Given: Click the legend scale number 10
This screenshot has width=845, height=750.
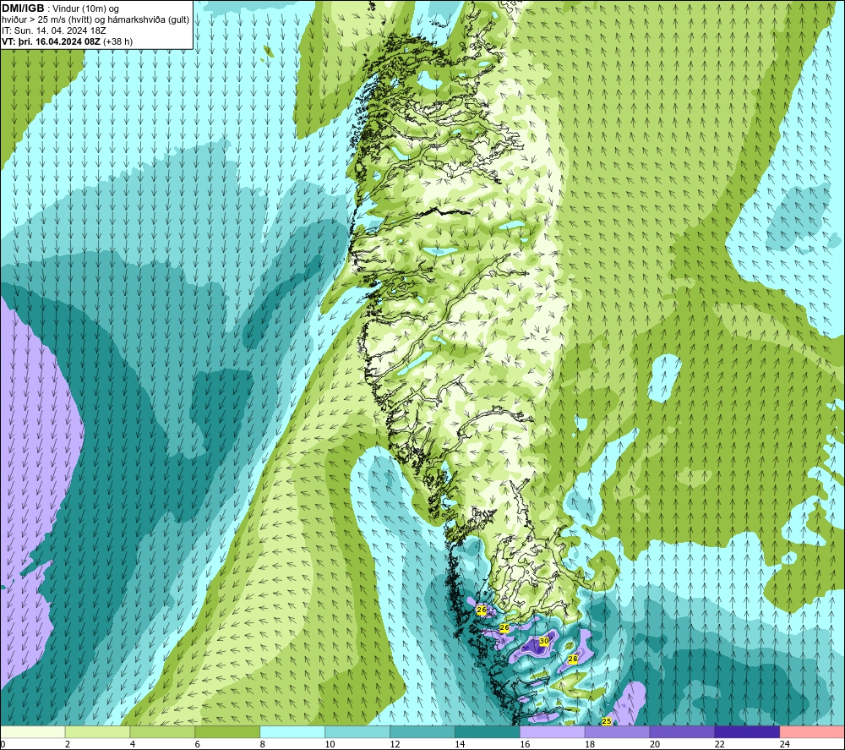Looking at the screenshot, I should click(x=330, y=744).
